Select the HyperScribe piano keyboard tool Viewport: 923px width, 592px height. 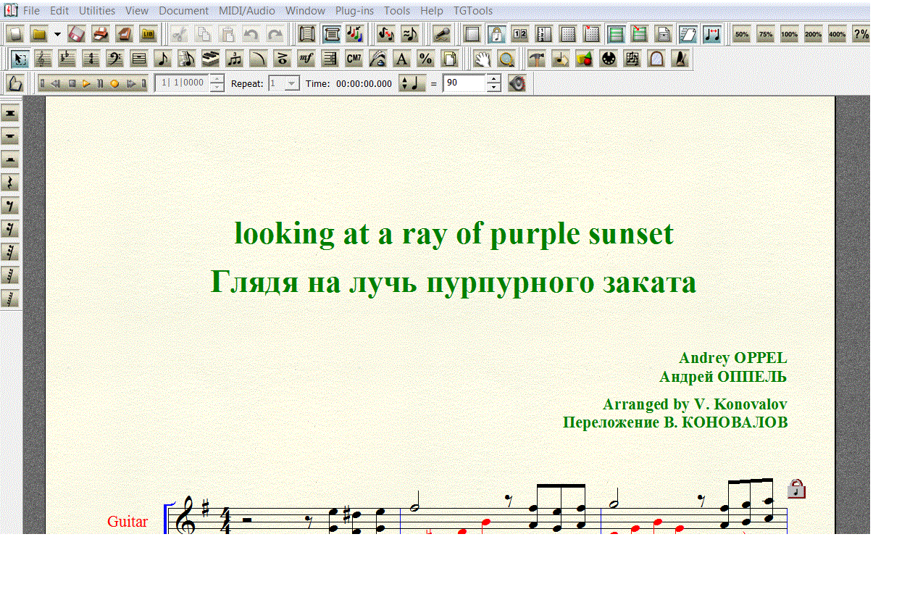coord(211,59)
